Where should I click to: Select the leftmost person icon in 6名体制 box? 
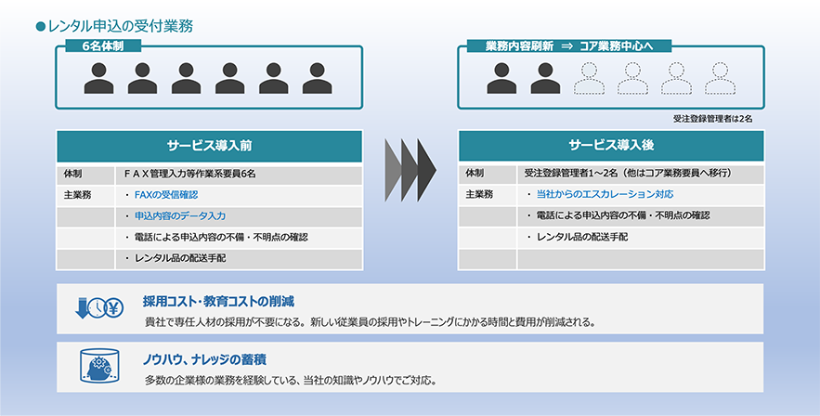coord(98,79)
